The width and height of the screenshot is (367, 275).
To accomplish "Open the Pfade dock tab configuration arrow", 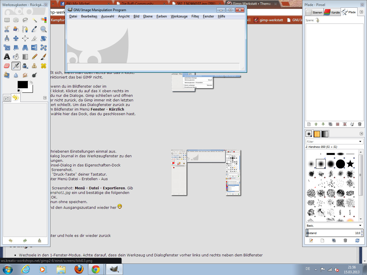I will tap(361, 12).
